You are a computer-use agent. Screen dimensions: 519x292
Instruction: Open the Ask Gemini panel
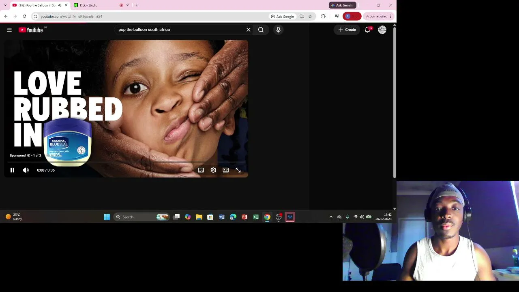pyautogui.click(x=343, y=5)
